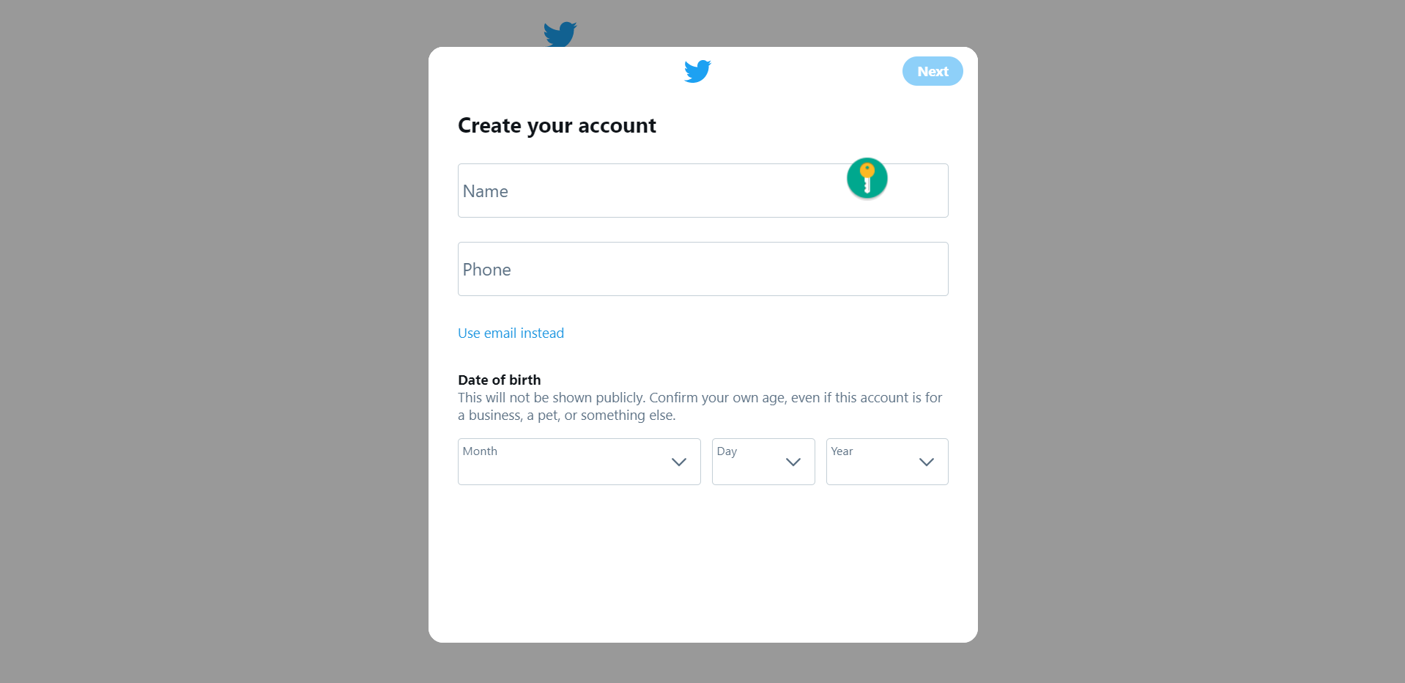The image size is (1405, 683).
Task: Click the Name placeholder text
Action: 485,191
